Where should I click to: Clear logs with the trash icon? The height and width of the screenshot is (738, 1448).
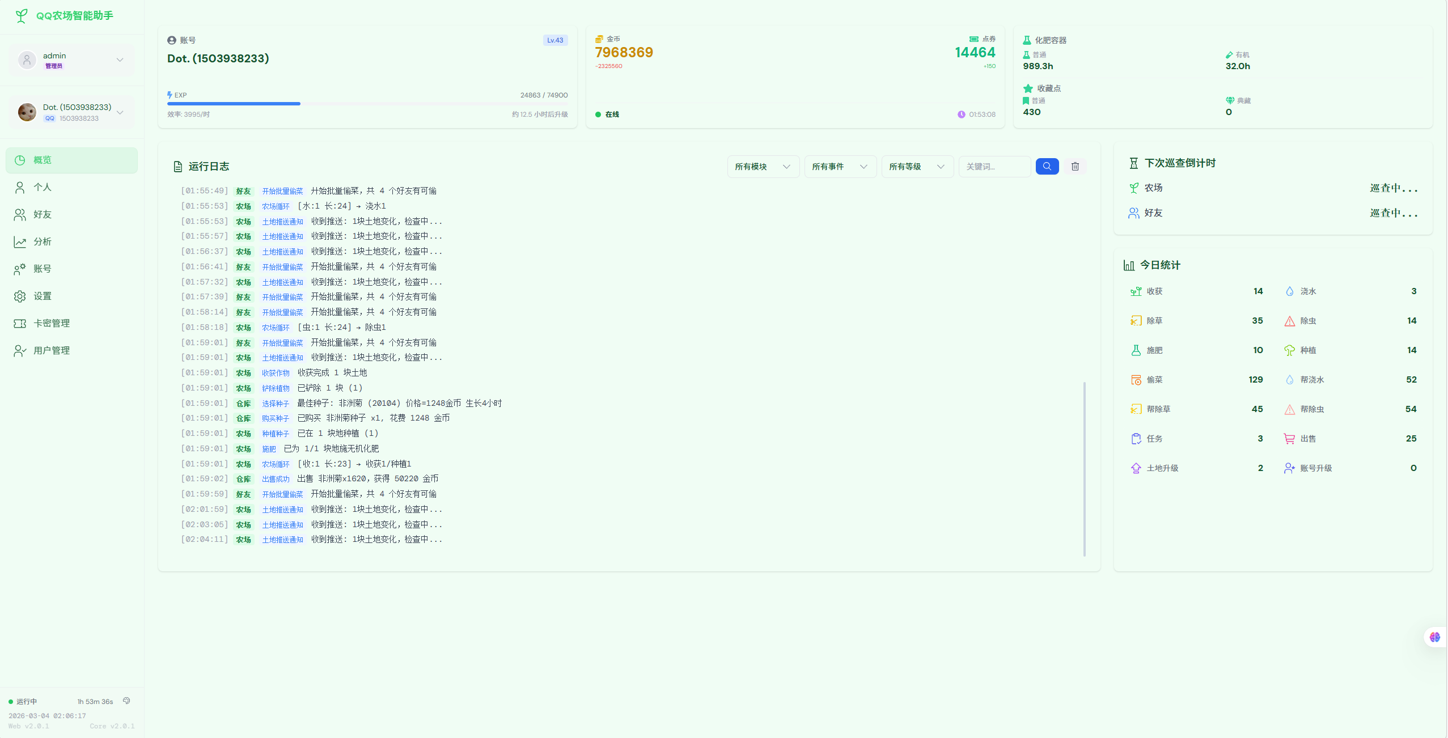pyautogui.click(x=1074, y=166)
